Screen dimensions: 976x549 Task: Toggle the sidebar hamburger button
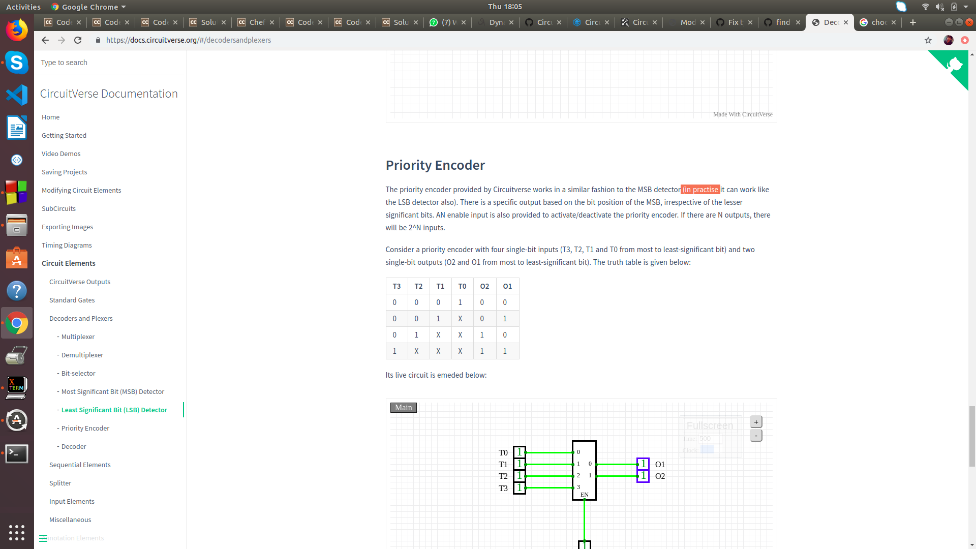click(x=43, y=538)
